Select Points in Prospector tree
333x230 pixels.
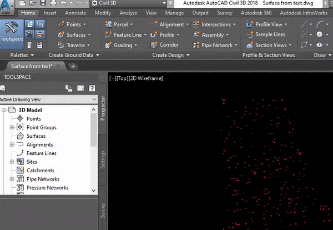click(34, 119)
